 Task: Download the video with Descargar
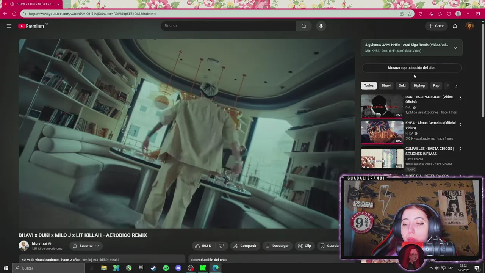point(277,246)
